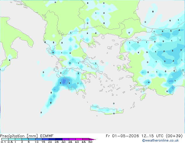Pick the 30 mm purple legend swatch

tap(66, 139)
